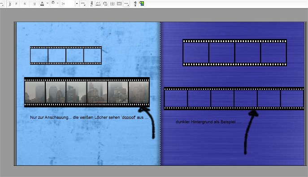The height and width of the screenshot is (177, 308).
Task: Click the two-column layout icon
Action: click(112, 4)
